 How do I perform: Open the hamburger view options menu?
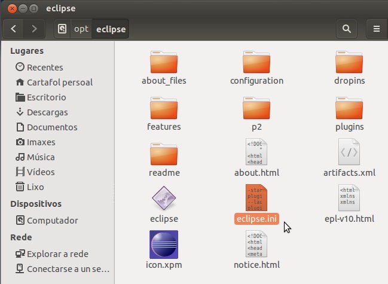[x=377, y=29]
